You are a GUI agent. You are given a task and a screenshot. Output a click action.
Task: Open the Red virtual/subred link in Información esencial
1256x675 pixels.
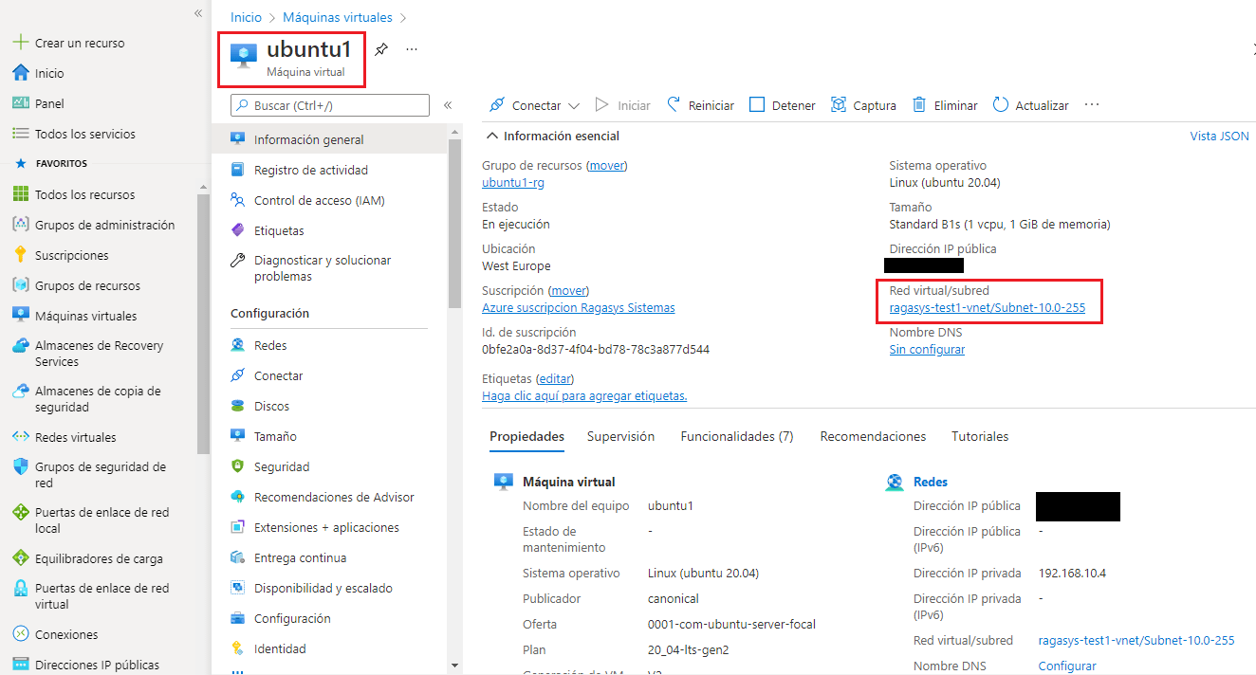tap(987, 308)
